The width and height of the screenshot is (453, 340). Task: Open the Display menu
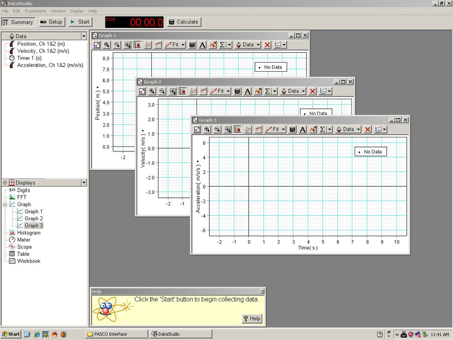tap(77, 11)
